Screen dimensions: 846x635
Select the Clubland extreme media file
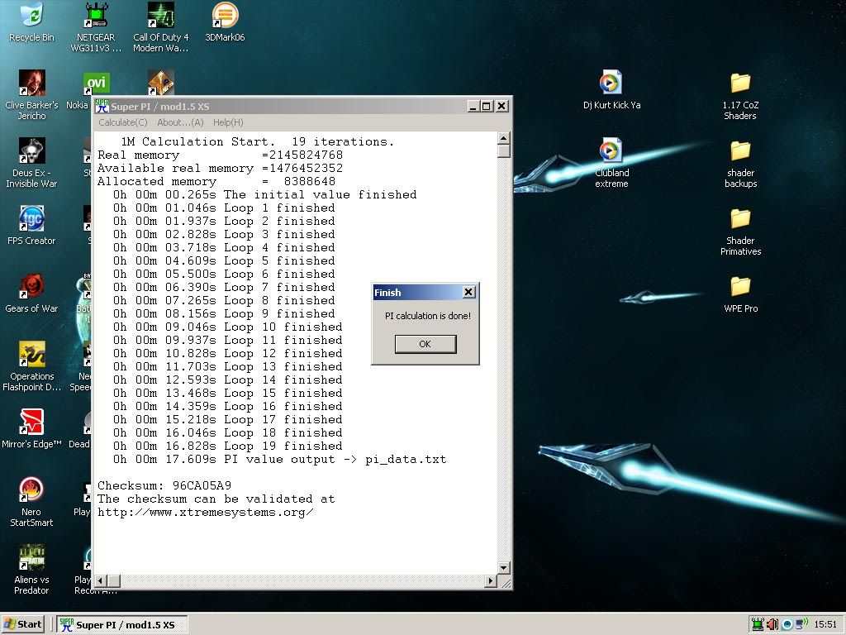coord(611,163)
